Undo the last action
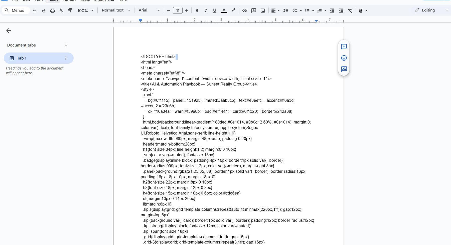Image resolution: width=451 pixels, height=245 pixels. point(35,10)
